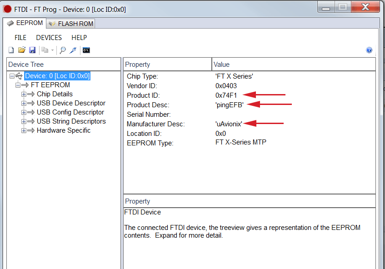The height and width of the screenshot is (269, 385).
Task: Close the FT Prog window
Action: coord(365,7)
